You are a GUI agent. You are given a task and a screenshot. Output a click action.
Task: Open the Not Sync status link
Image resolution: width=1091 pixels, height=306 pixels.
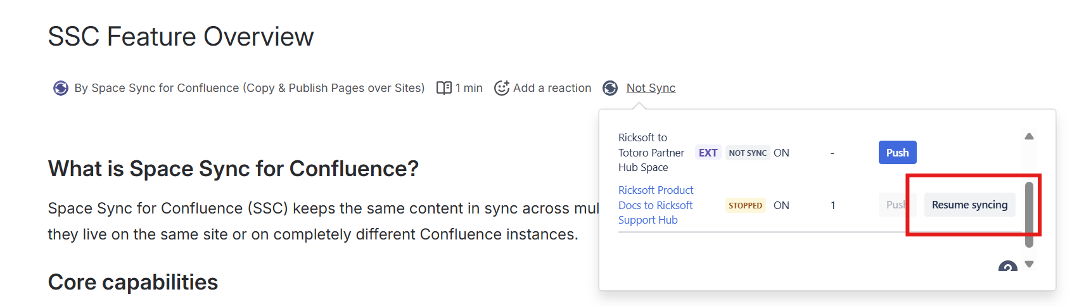pos(651,88)
